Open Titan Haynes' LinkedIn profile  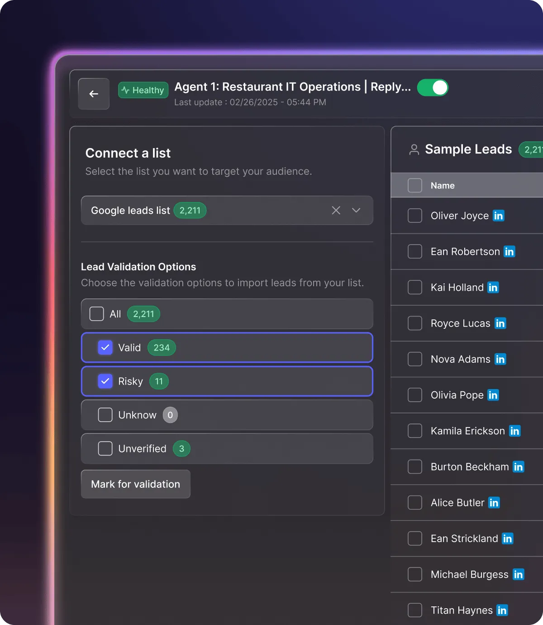501,610
